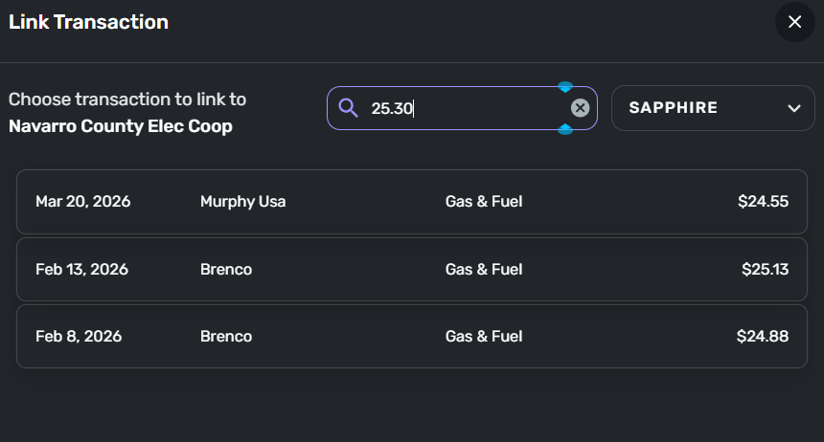The height and width of the screenshot is (442, 824).
Task: Close the Link Transaction dialog
Action: coord(794,22)
